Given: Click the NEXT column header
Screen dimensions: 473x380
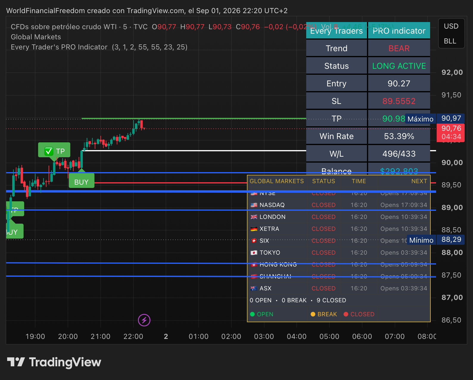Looking at the screenshot, I should [419, 181].
